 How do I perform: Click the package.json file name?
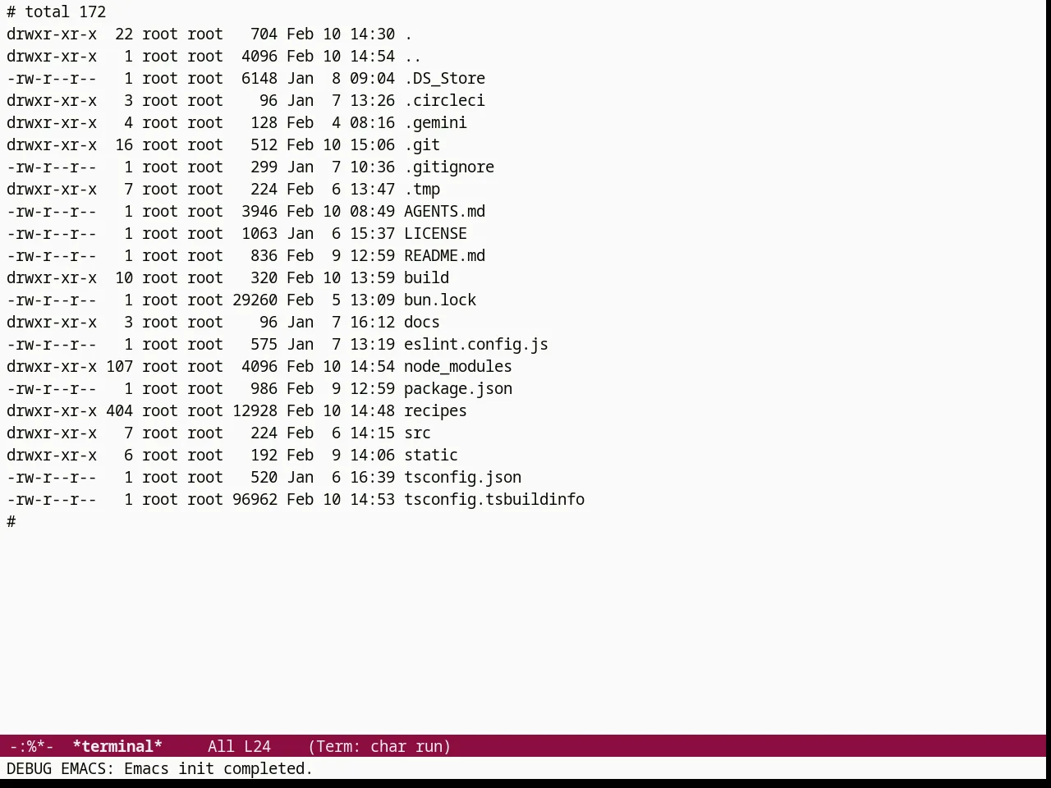coord(458,388)
